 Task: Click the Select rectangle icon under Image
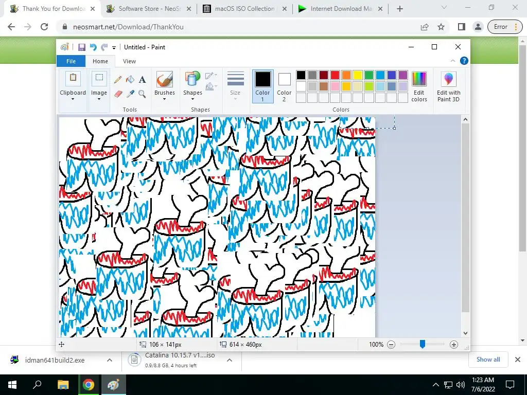point(99,78)
